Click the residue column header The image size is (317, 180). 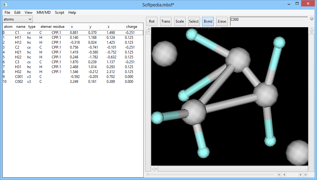[60, 27]
